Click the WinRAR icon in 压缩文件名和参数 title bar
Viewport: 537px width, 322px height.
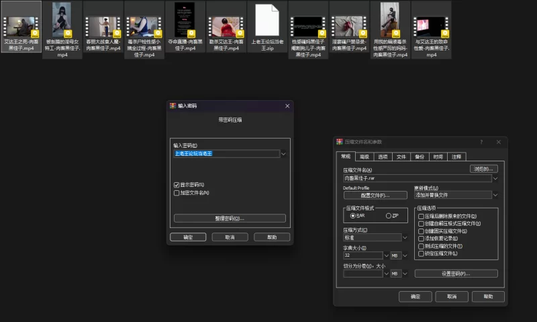click(340, 142)
